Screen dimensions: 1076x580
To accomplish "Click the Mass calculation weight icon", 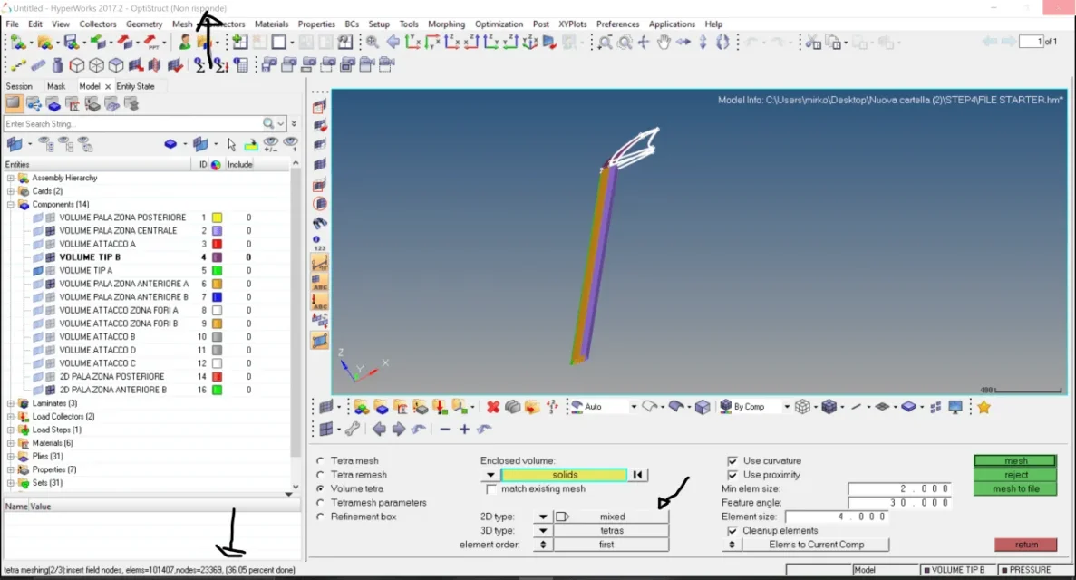I will [x=58, y=65].
